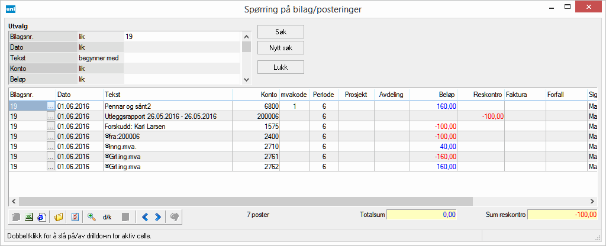606x246 pixels.
Task: Click the yellow folder icon
Action: click(x=58, y=217)
